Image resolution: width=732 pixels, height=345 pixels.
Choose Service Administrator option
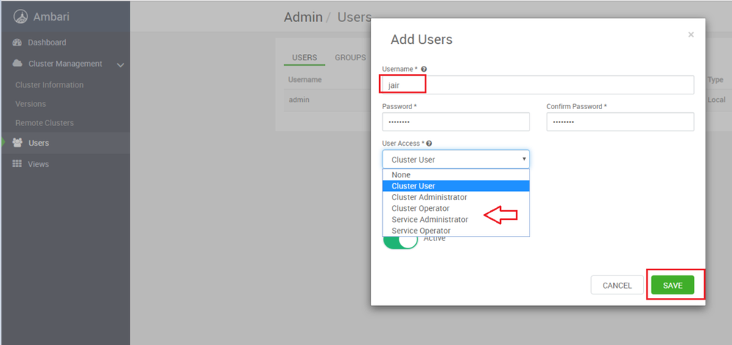[455, 219]
